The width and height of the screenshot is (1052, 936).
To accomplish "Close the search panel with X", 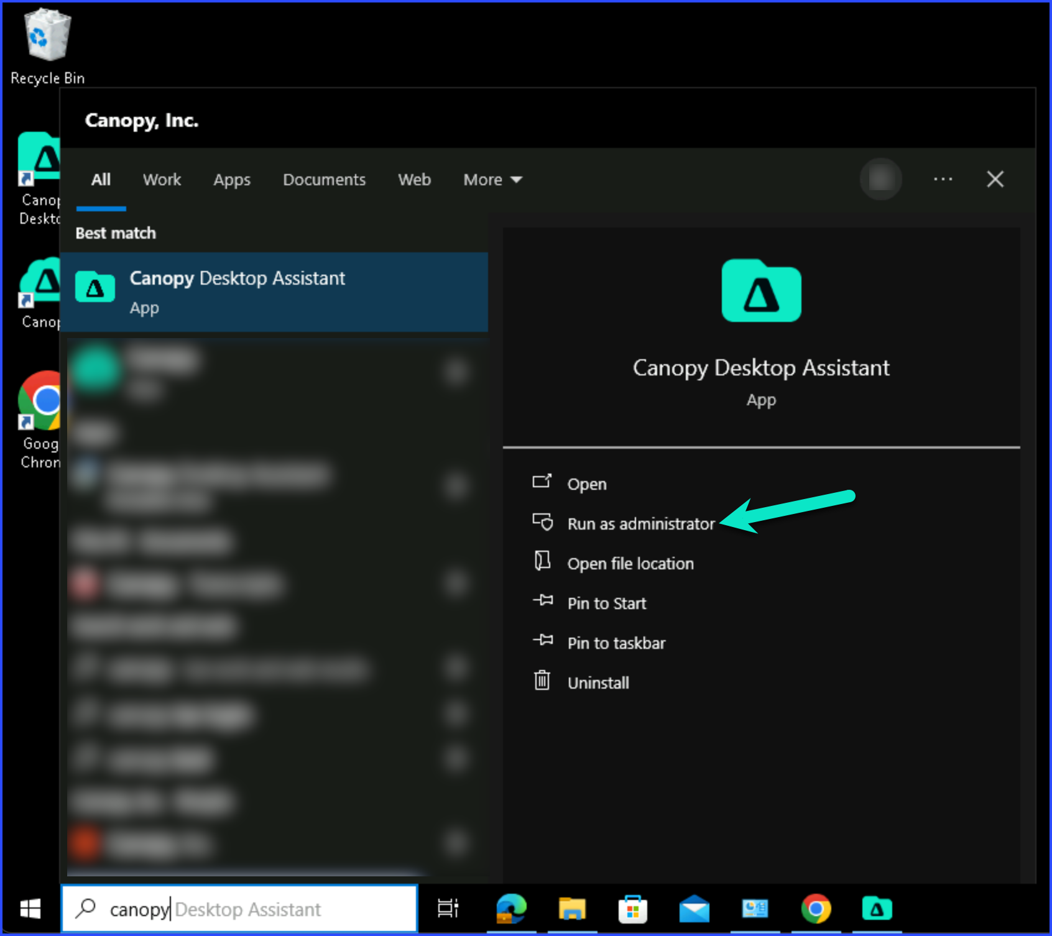I will [x=995, y=179].
